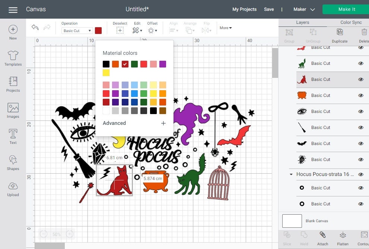Save the project
This screenshot has width=369, height=249.
pyautogui.click(x=269, y=9)
